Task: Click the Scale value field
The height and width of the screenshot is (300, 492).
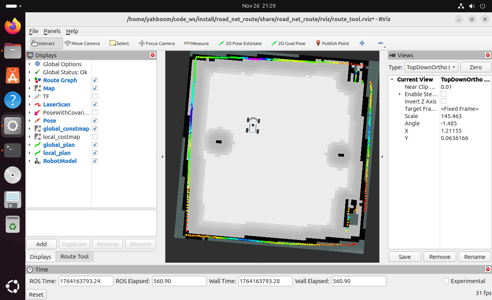Action: coord(465,116)
